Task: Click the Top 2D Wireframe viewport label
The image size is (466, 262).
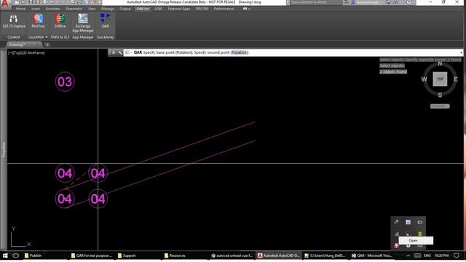Action: 26,53
